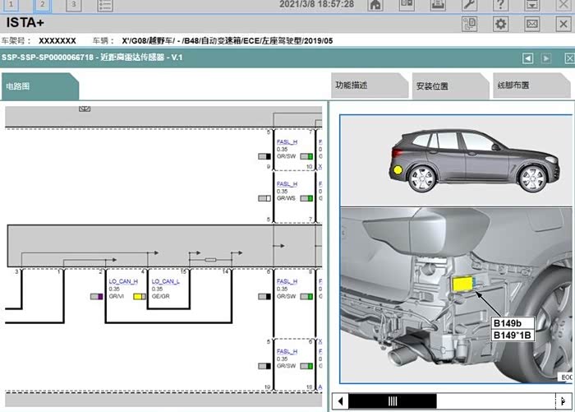The image size is (575, 412).
Task: Click the printer icon in top toolbar
Action: coord(438,5)
